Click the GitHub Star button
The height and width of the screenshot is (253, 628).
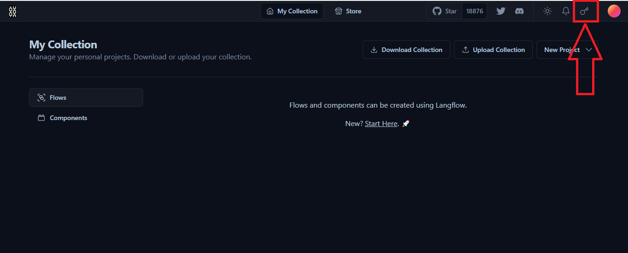point(445,11)
